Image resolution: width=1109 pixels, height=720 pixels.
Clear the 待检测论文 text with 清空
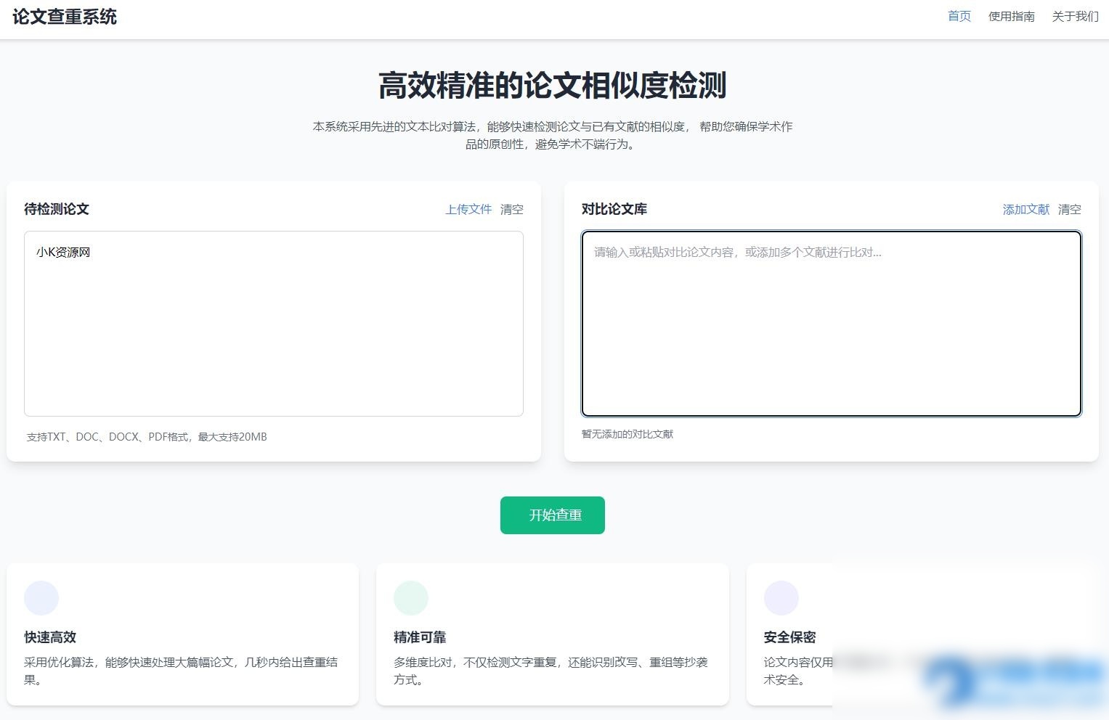[511, 209]
